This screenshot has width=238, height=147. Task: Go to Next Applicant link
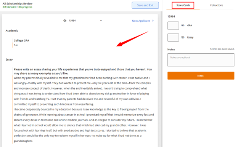pos(141,21)
